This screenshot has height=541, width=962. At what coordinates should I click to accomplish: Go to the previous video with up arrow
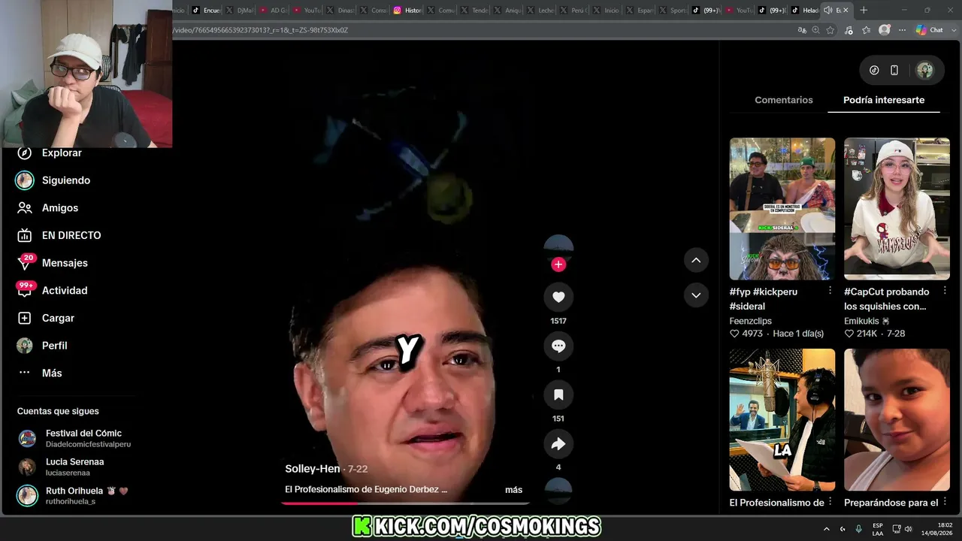point(696,260)
